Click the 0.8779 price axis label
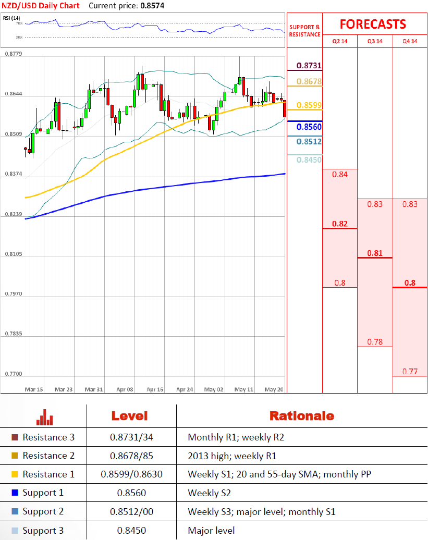 (14, 54)
